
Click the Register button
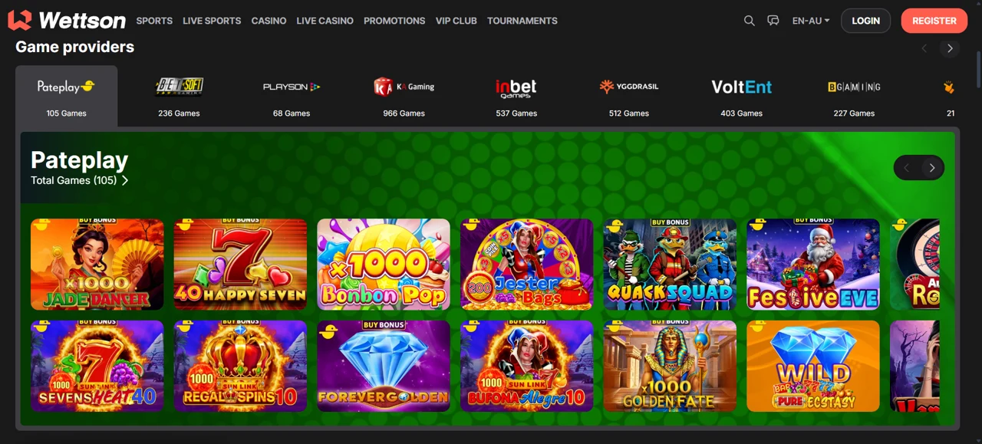coord(934,21)
